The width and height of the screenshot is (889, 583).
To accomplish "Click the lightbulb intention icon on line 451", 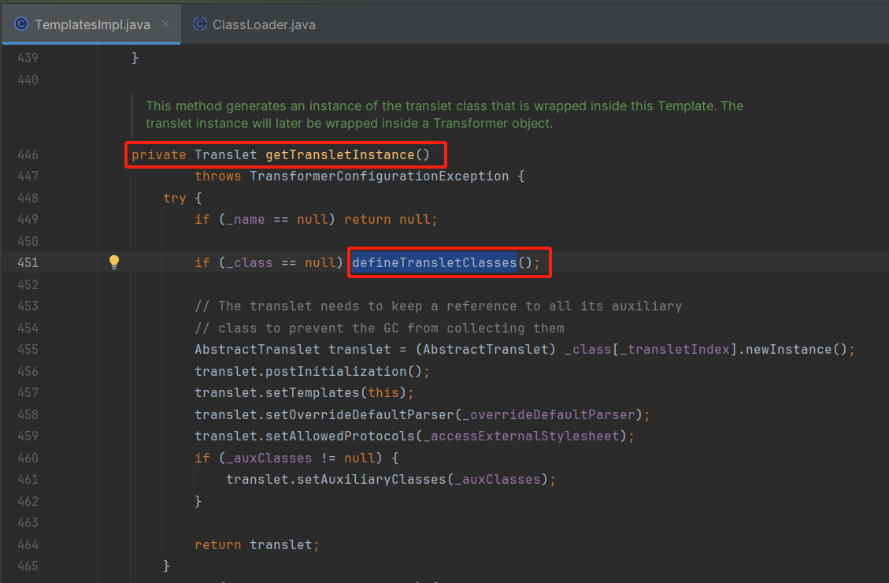I will [x=113, y=262].
